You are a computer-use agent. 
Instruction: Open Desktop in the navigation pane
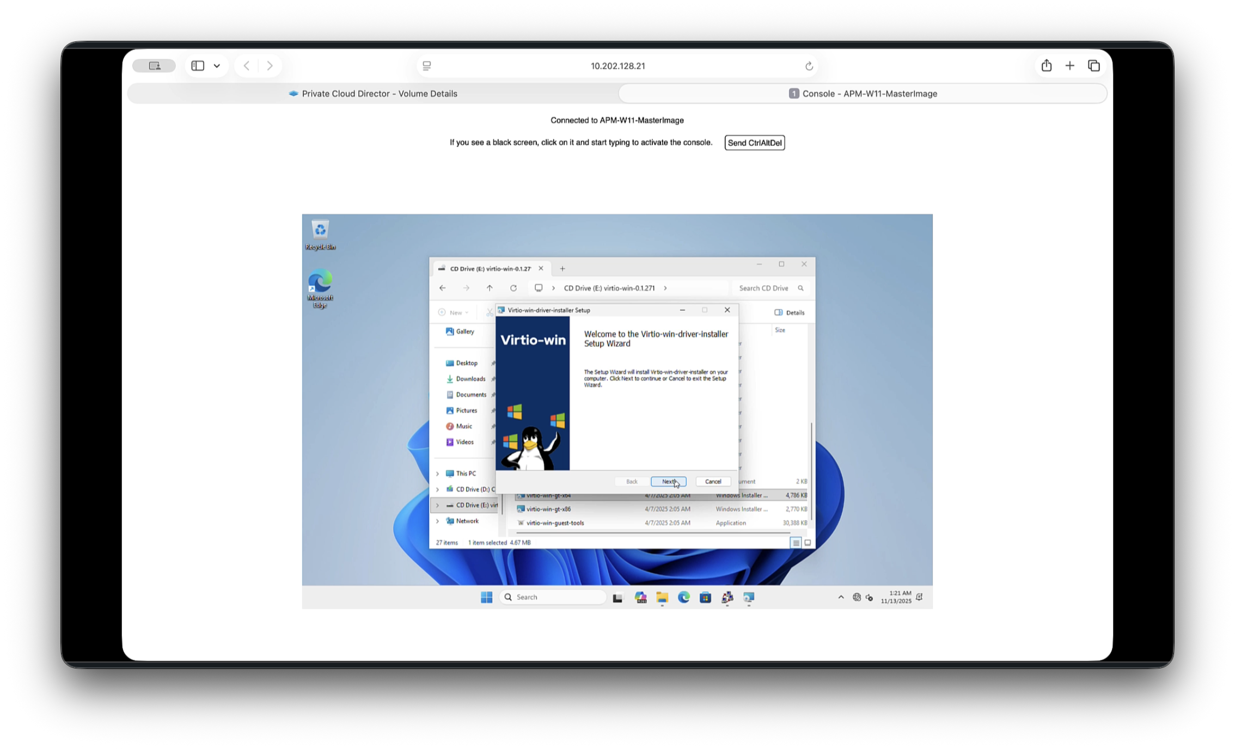(x=461, y=363)
